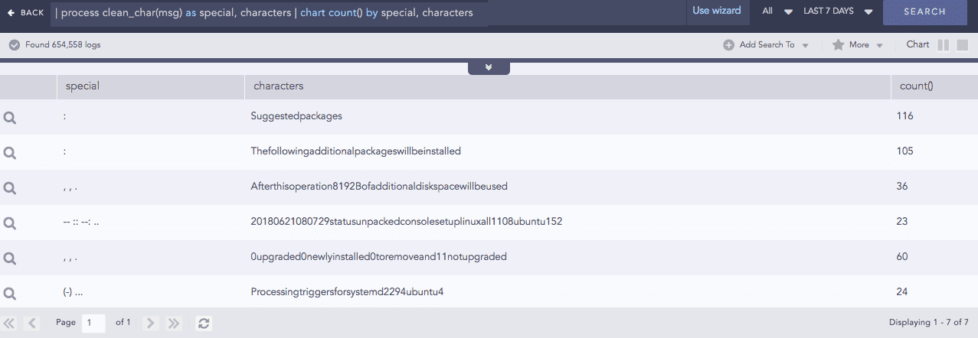The width and height of the screenshot is (978, 338).
Task: Open the More menu with the star icon
Action: (859, 45)
